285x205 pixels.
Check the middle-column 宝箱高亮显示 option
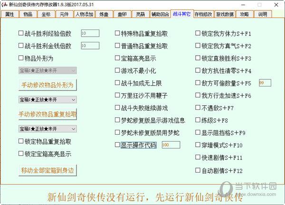coord(117,58)
